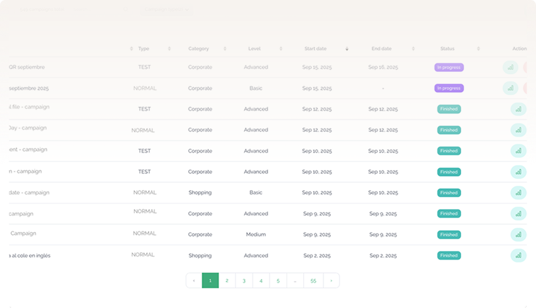Select page 1 in pagination
Viewport: 536px width, 308px height.
click(211, 281)
